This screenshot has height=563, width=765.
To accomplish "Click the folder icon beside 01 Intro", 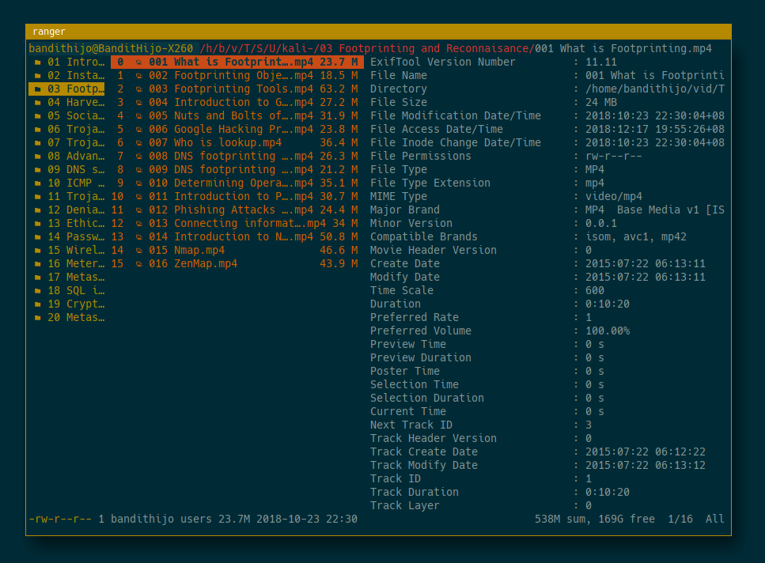I will pyautogui.click(x=36, y=62).
